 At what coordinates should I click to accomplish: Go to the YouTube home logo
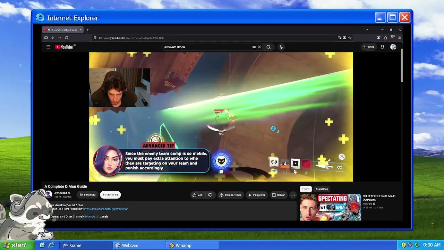(x=65, y=47)
